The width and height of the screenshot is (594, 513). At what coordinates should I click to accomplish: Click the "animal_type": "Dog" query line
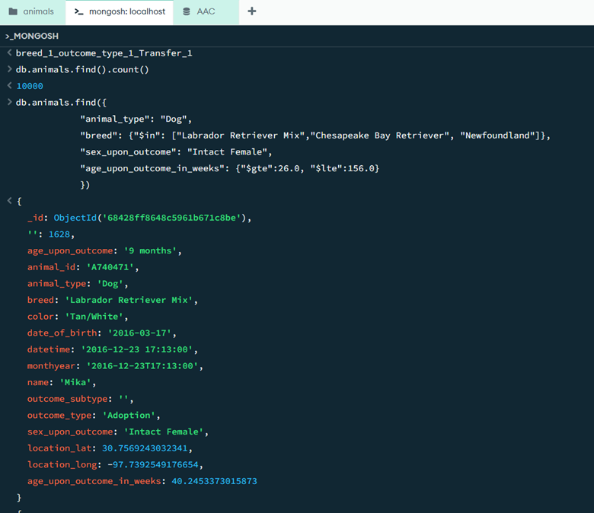(136, 119)
